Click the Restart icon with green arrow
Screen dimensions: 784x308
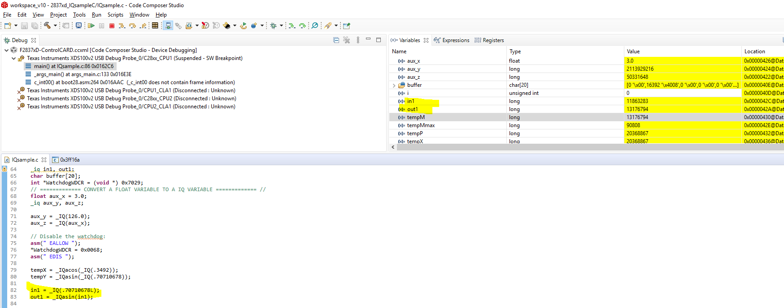244,26
